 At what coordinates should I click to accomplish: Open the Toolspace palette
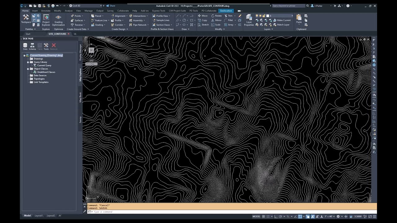pos(26,18)
